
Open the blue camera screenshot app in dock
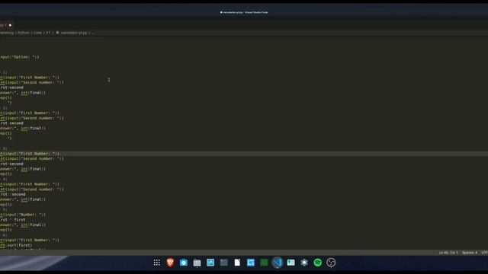pyautogui.click(x=184, y=263)
